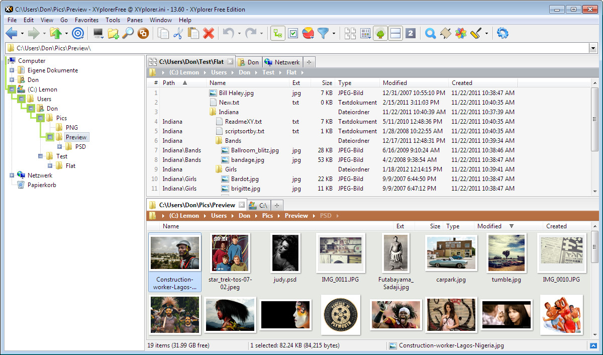The height and width of the screenshot is (355, 603).
Task: Add a new tab in lower pane
Action: pyautogui.click(x=277, y=205)
